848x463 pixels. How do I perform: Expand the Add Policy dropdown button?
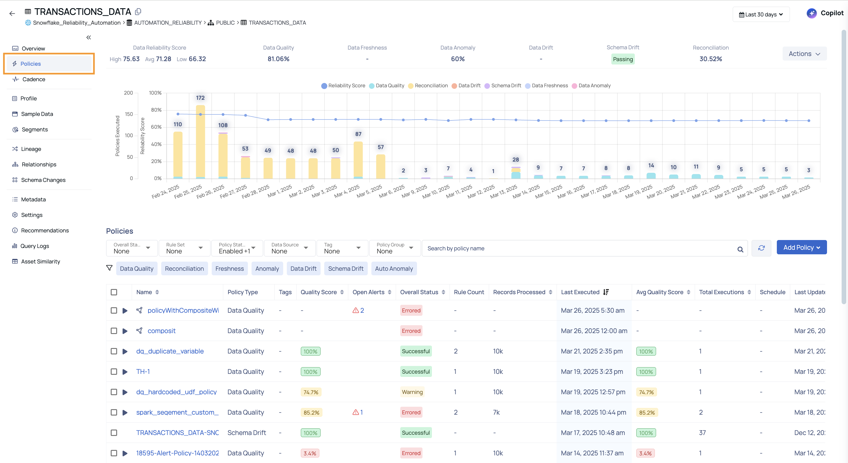coord(801,247)
